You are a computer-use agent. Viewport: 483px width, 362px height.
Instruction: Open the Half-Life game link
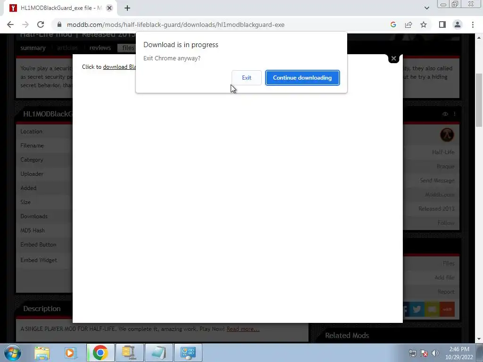pyautogui.click(x=443, y=152)
